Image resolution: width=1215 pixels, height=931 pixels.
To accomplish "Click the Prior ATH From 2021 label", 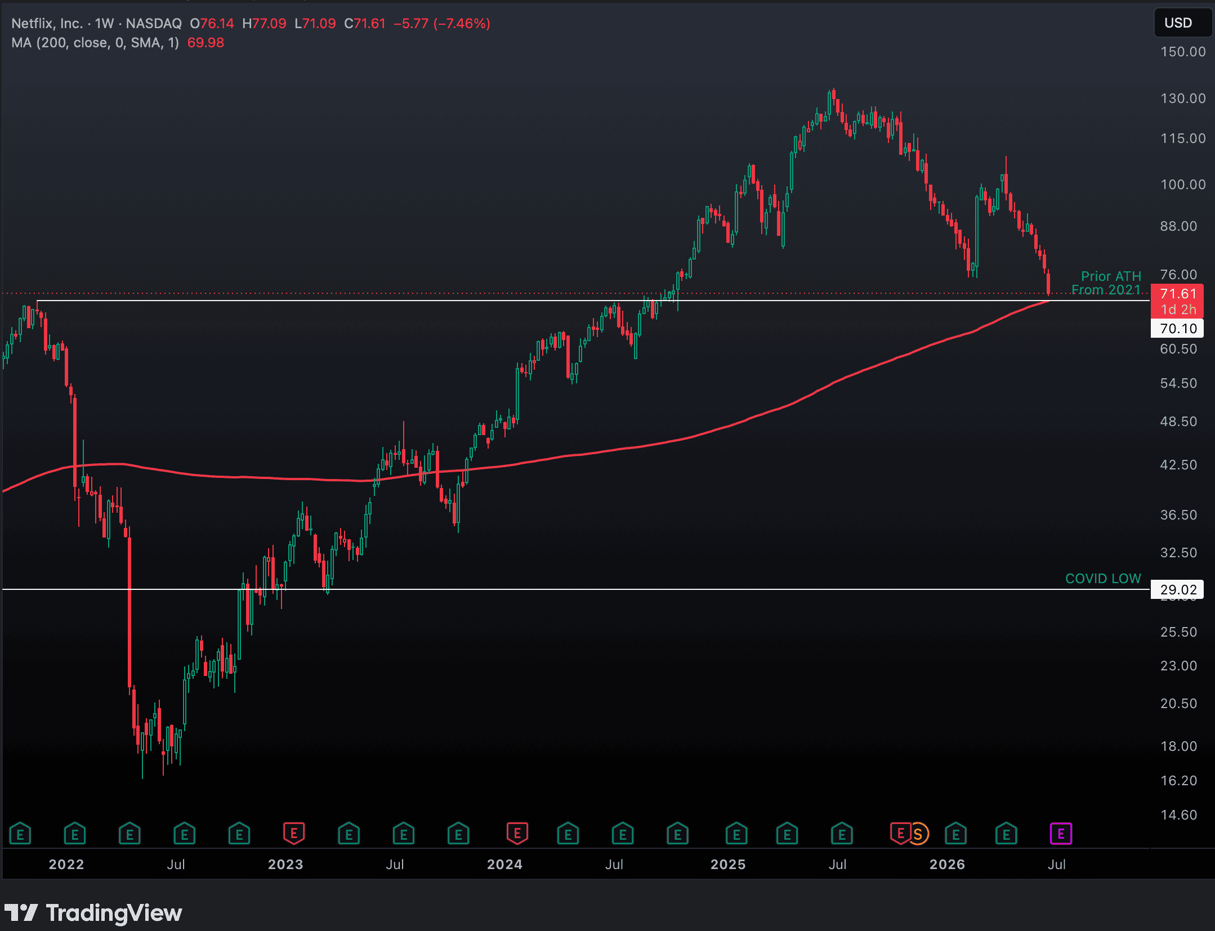I will 1107,283.
